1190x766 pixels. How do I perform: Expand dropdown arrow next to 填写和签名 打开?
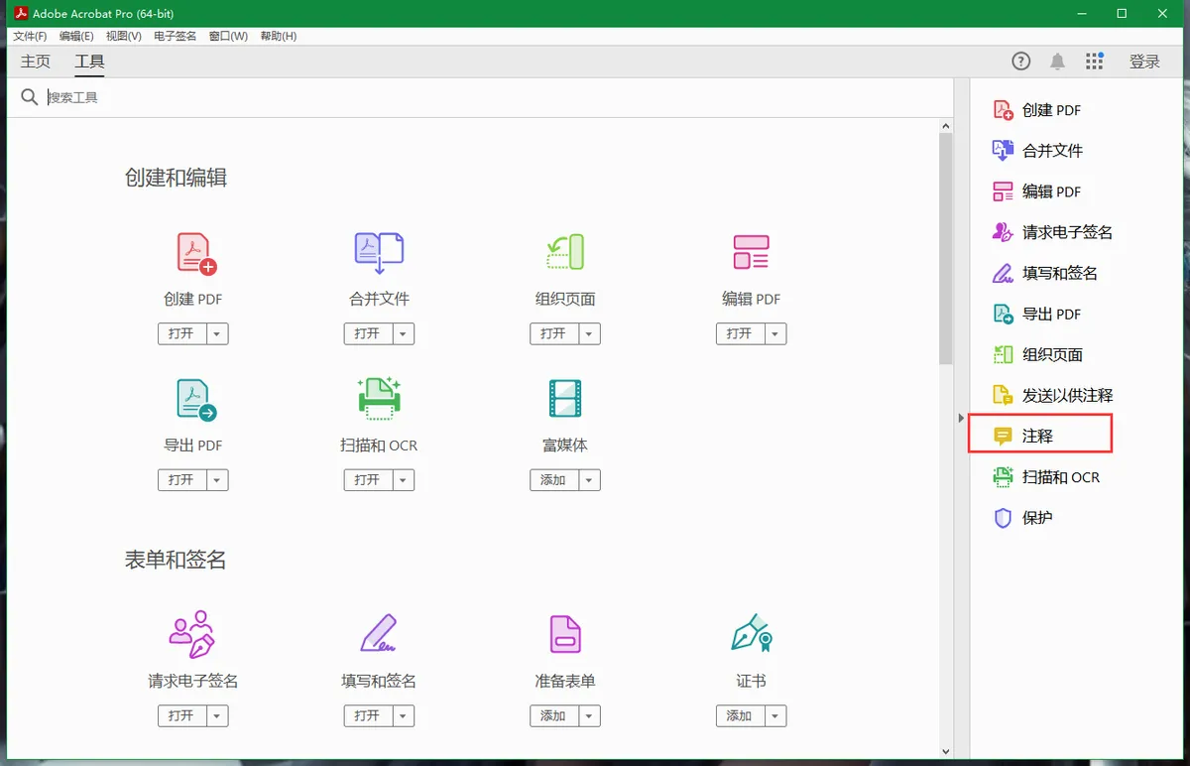tap(403, 715)
